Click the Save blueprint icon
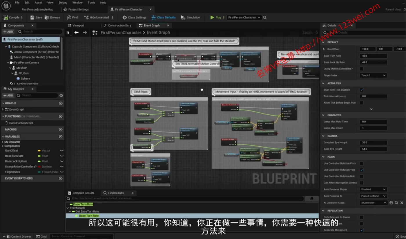Screen dimensions: 406x239 click(x=32, y=17)
